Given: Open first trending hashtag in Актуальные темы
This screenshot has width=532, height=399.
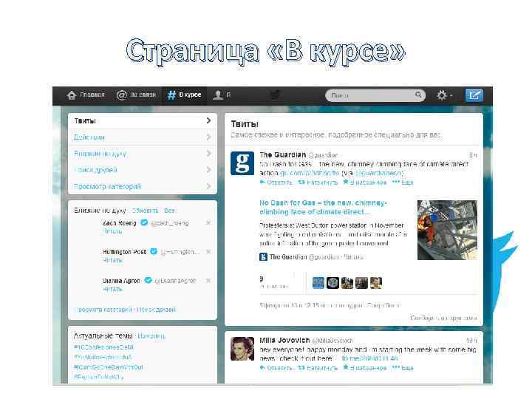Looking at the screenshot, I should 104,347.
